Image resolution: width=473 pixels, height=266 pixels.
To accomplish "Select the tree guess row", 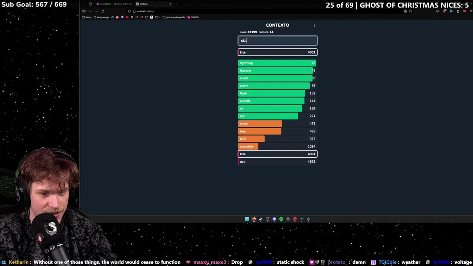I will [x=278, y=131].
